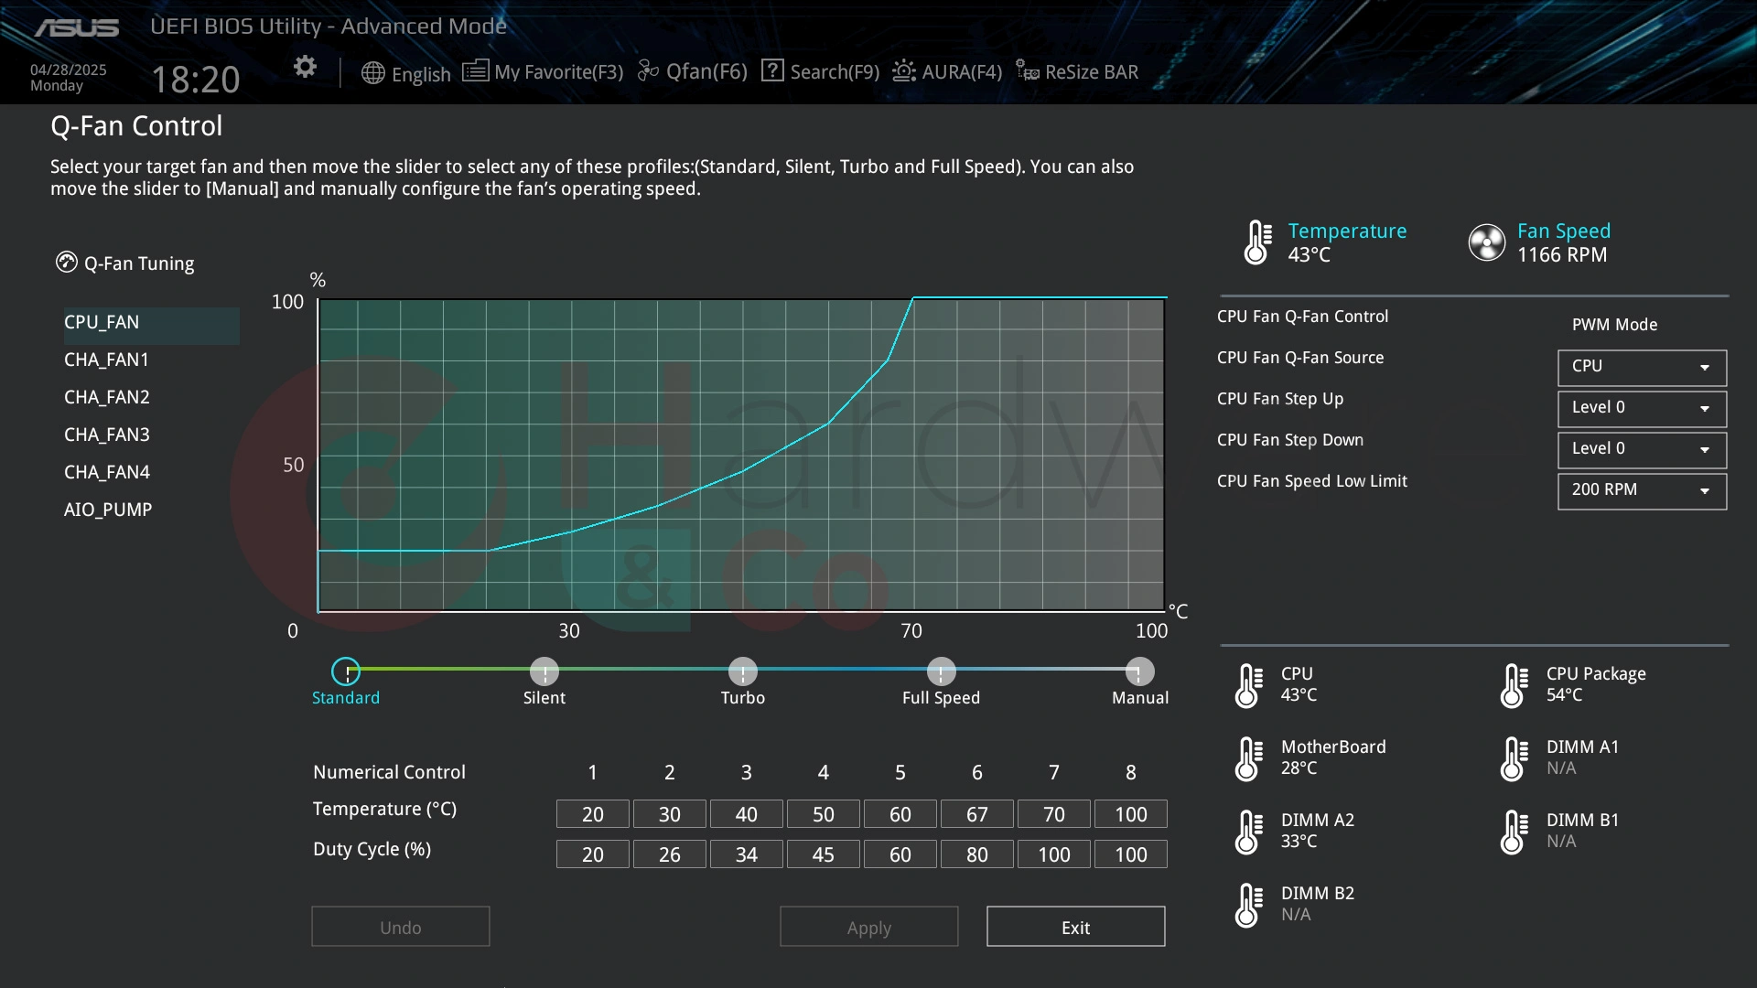The image size is (1757, 988).
Task: Click the CPU 43°C thermometer icon
Action: click(1248, 686)
